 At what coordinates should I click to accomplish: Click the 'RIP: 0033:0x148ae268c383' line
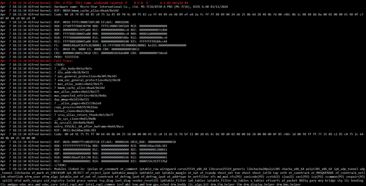(x=48, y=130)
